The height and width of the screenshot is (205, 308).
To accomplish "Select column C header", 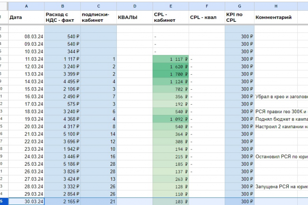I will (99, 6).
